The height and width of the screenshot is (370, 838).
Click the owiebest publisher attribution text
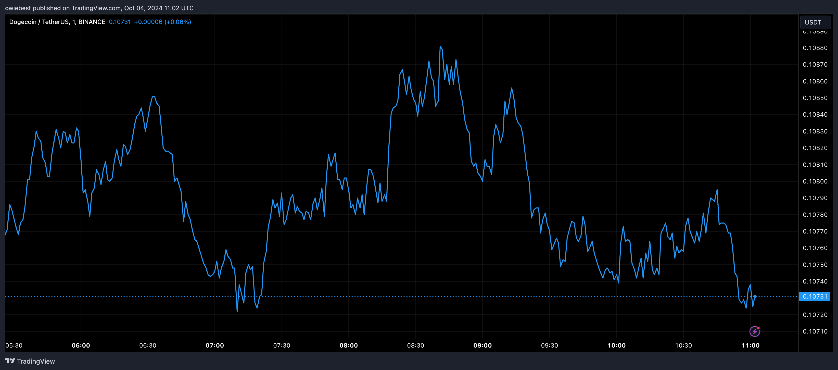18,8
